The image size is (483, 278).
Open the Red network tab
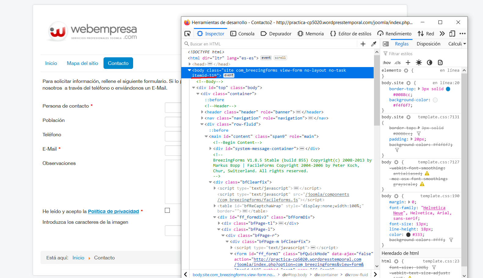point(426,34)
